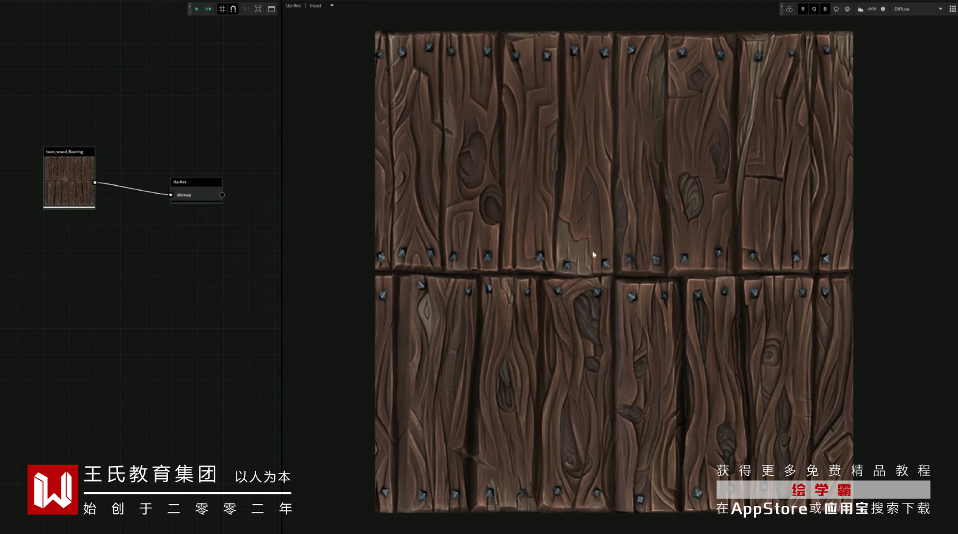Viewport: 958px width, 534px height.
Task: Click the frame-all fit view icon
Action: [258, 9]
